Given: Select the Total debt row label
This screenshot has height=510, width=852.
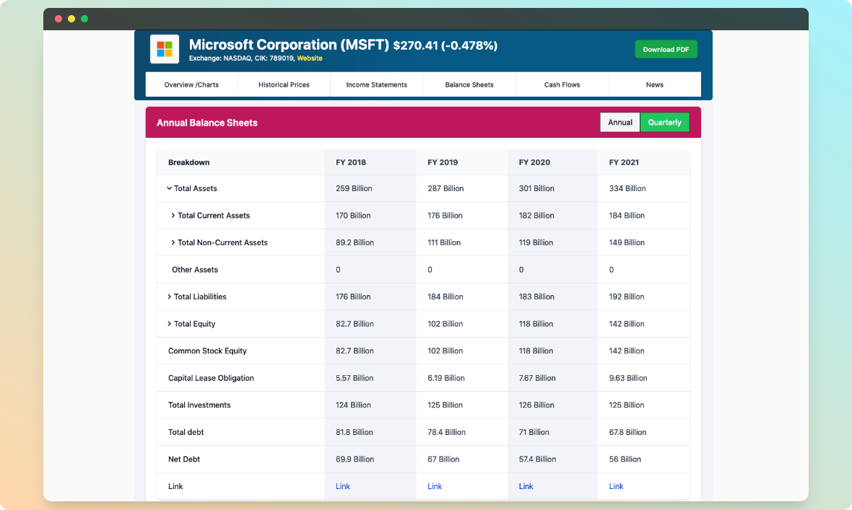Looking at the screenshot, I should pyautogui.click(x=186, y=432).
